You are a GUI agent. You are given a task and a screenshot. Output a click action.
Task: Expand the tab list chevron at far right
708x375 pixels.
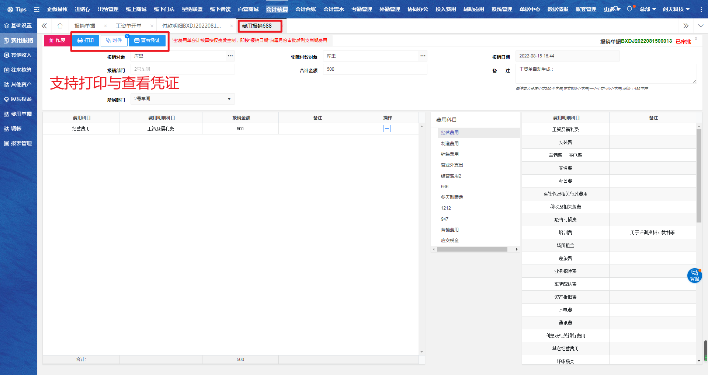(x=700, y=26)
